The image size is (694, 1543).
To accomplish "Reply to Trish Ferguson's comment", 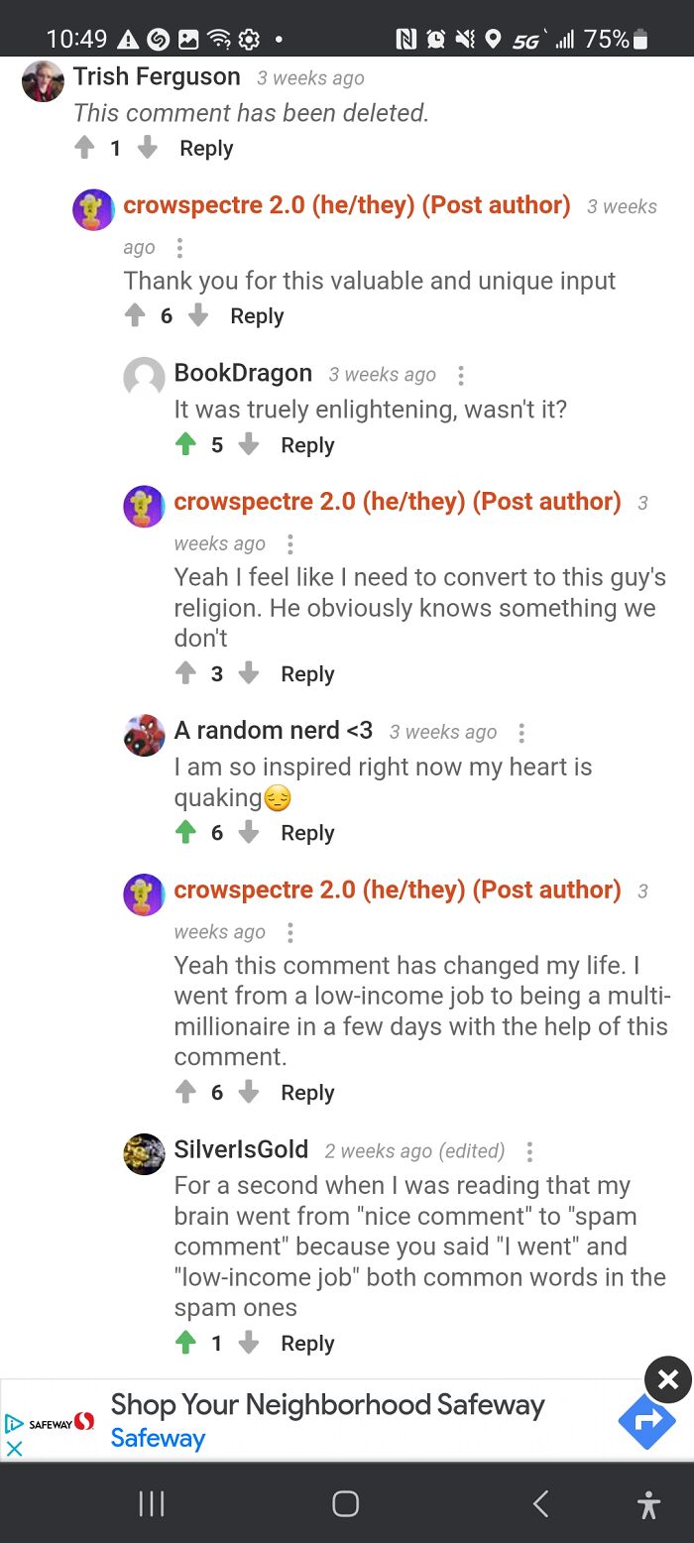I will click(206, 148).
